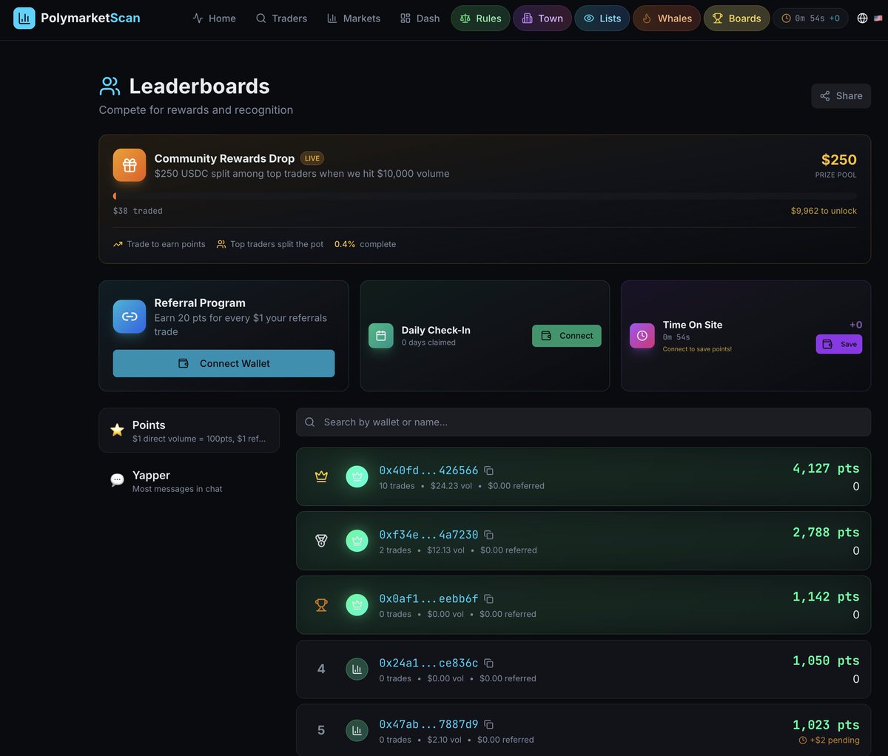The height and width of the screenshot is (756, 888).
Task: Open the Rules pill tab
Action: click(480, 18)
